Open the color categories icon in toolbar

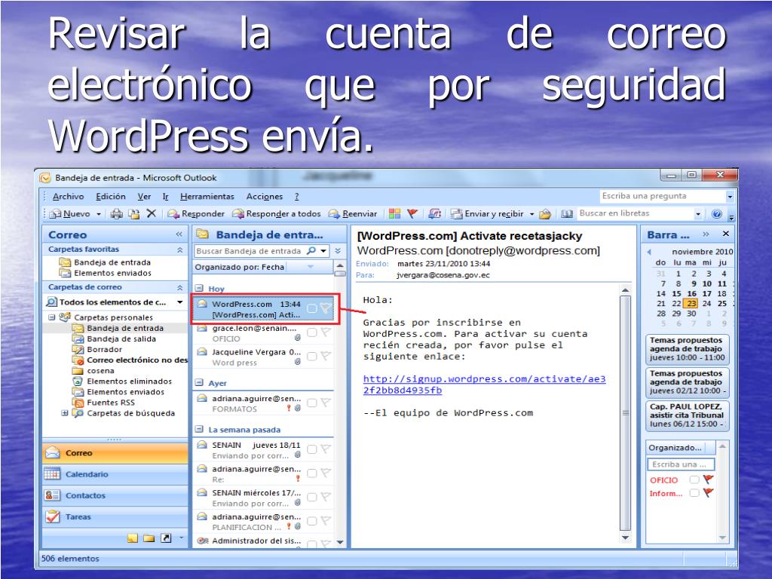tap(394, 213)
